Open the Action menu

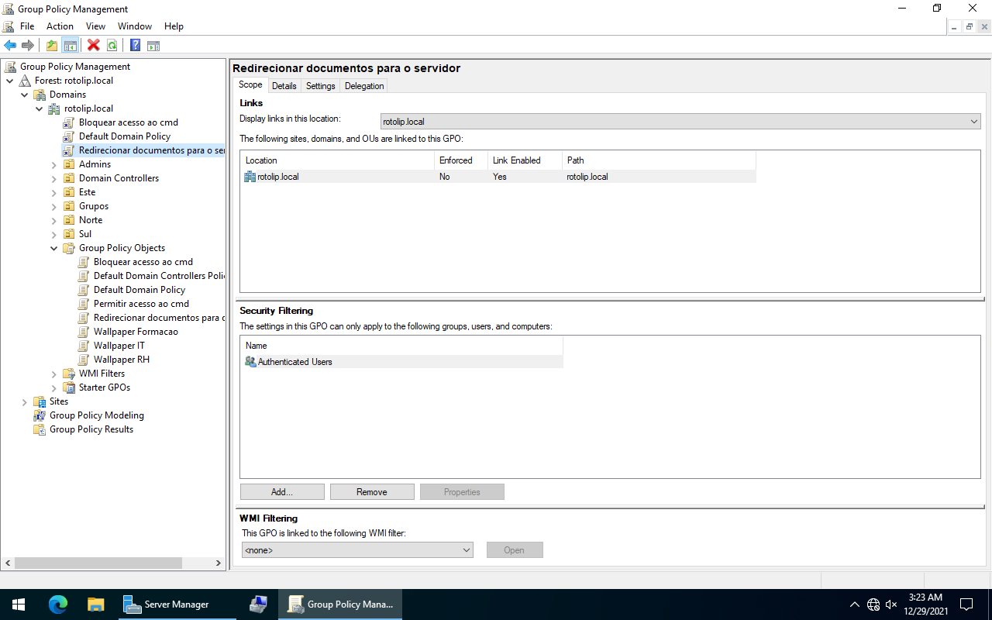60,26
